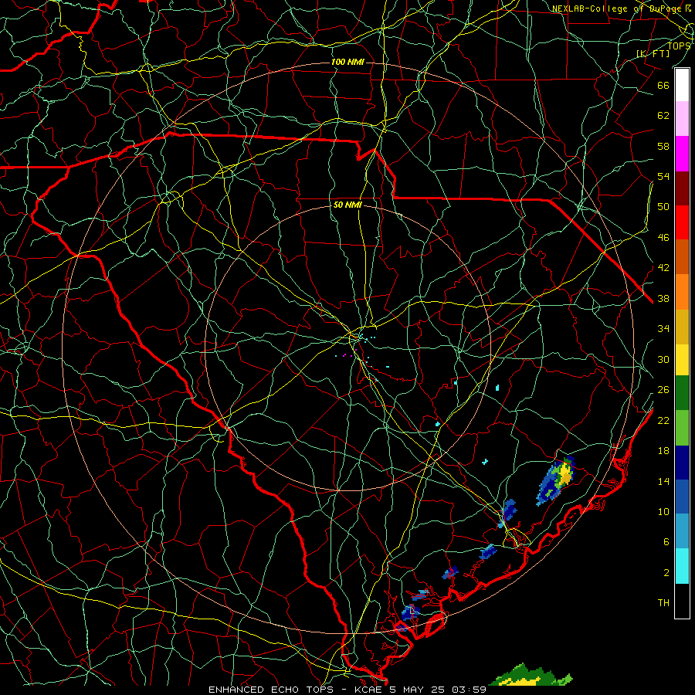Click the TH legend label

(x=663, y=603)
